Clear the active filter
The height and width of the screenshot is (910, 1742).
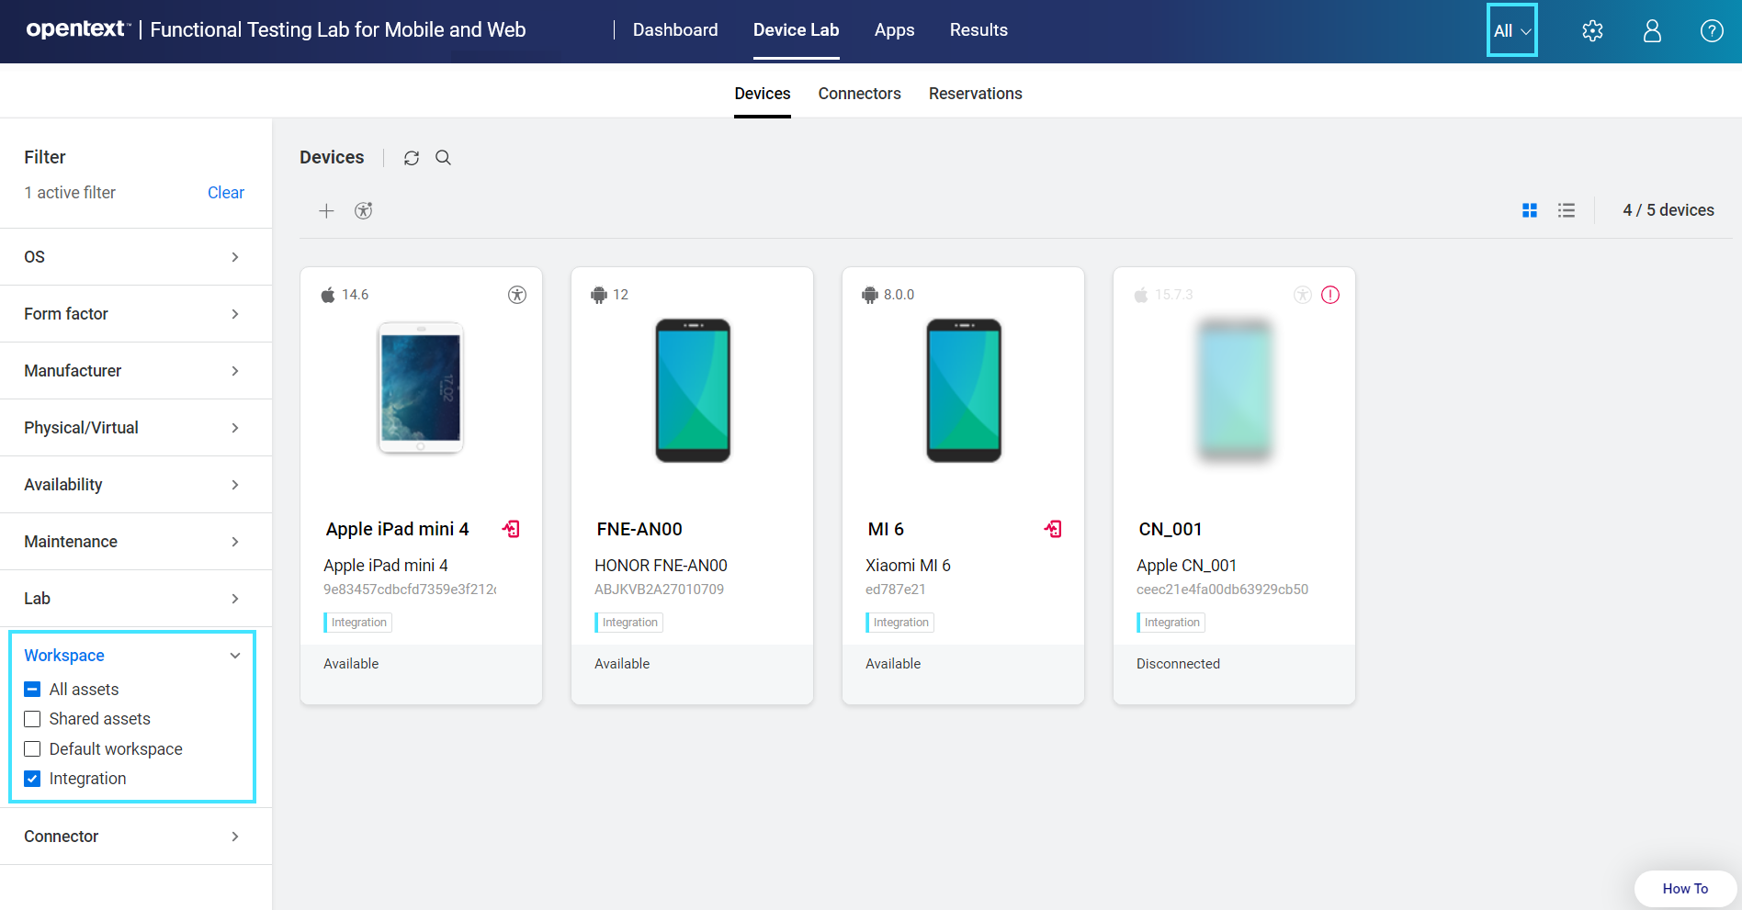225,193
